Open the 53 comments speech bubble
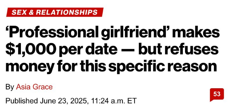Image resolution: width=232 pixels, height=110 pixels. click(x=217, y=95)
